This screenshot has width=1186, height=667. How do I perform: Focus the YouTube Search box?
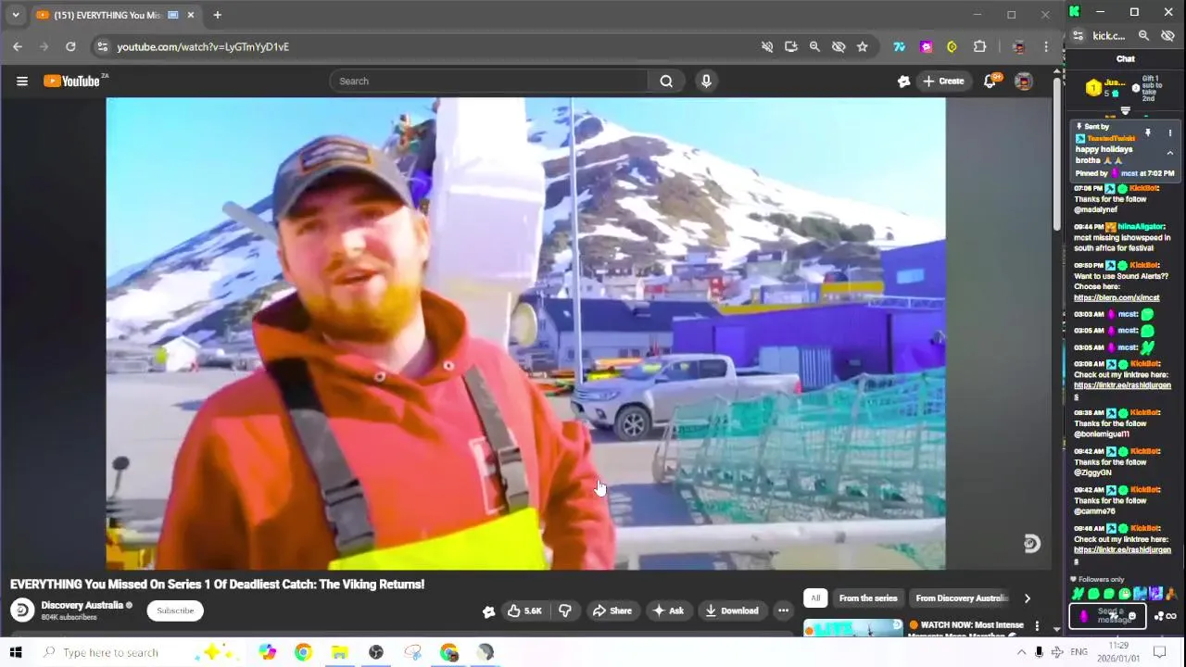point(489,81)
